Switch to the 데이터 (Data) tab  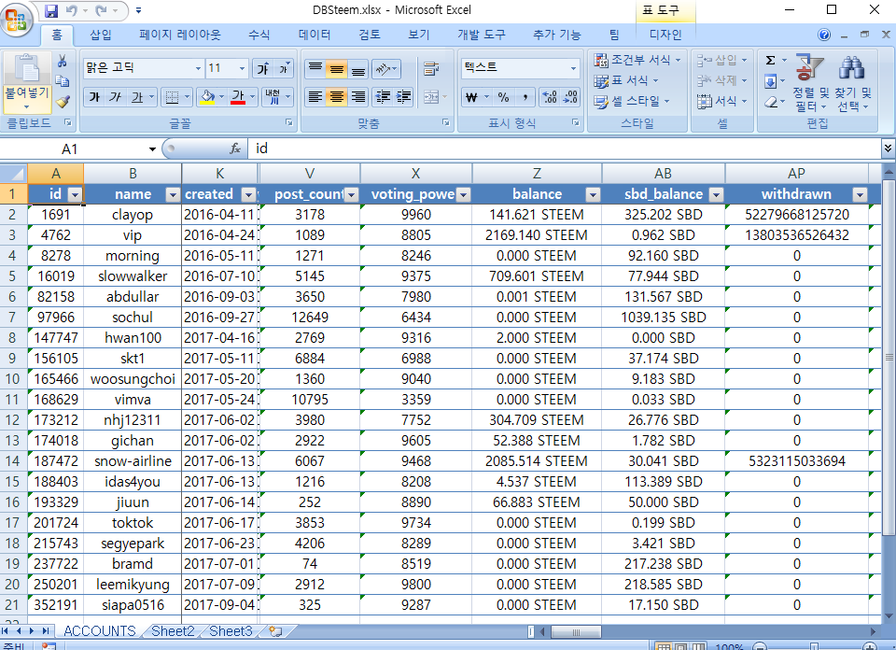(315, 35)
